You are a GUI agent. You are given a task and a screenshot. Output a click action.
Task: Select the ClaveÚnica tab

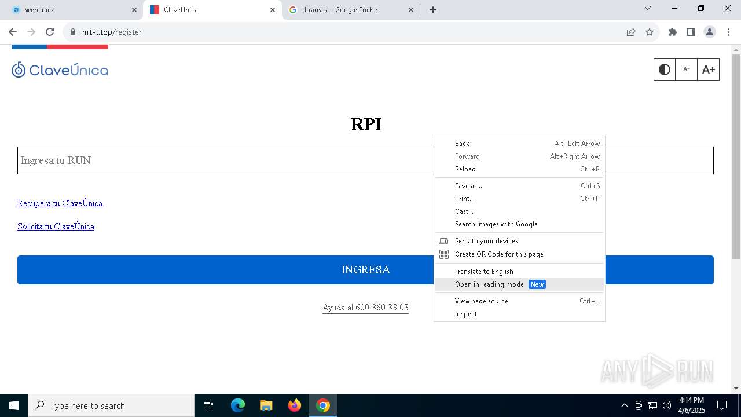tap(211, 10)
